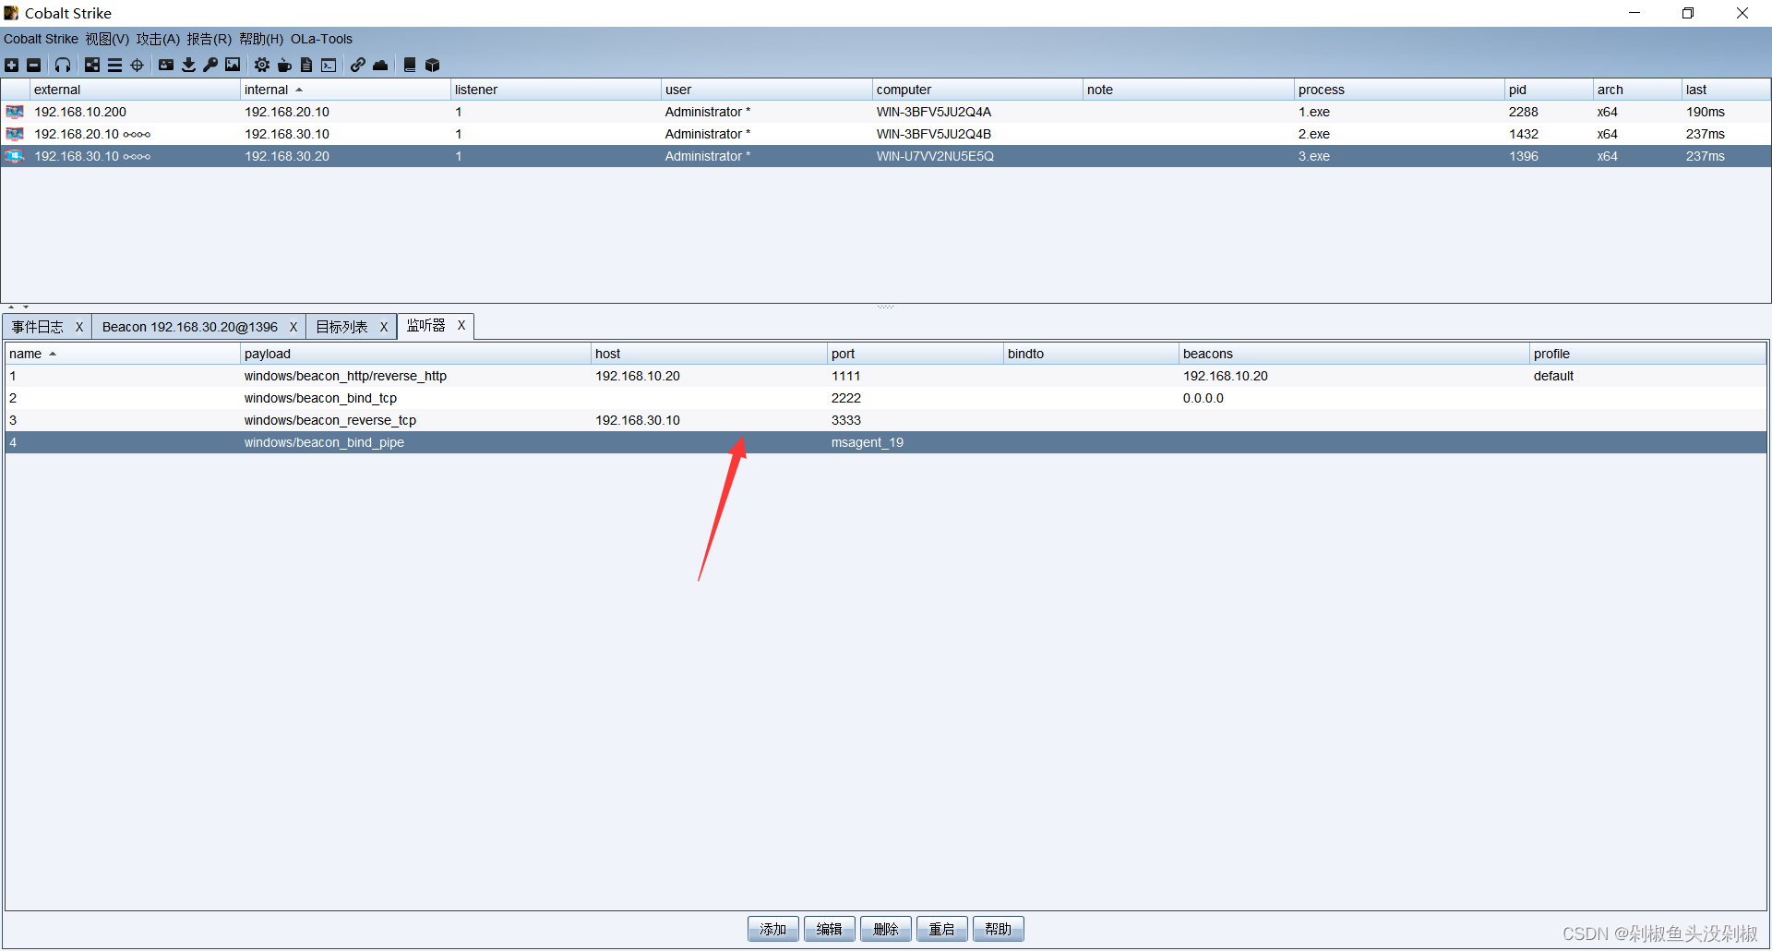The width and height of the screenshot is (1772, 951).
Task: Switch to the Beacon 192.168.30.20@1396 tab
Action: click(190, 327)
